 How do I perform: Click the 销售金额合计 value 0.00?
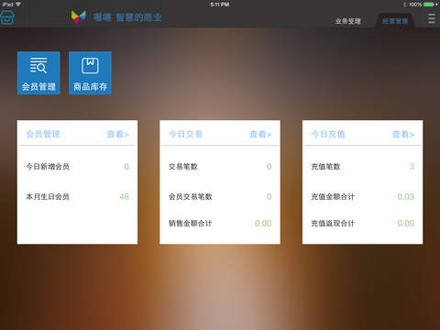(x=263, y=224)
